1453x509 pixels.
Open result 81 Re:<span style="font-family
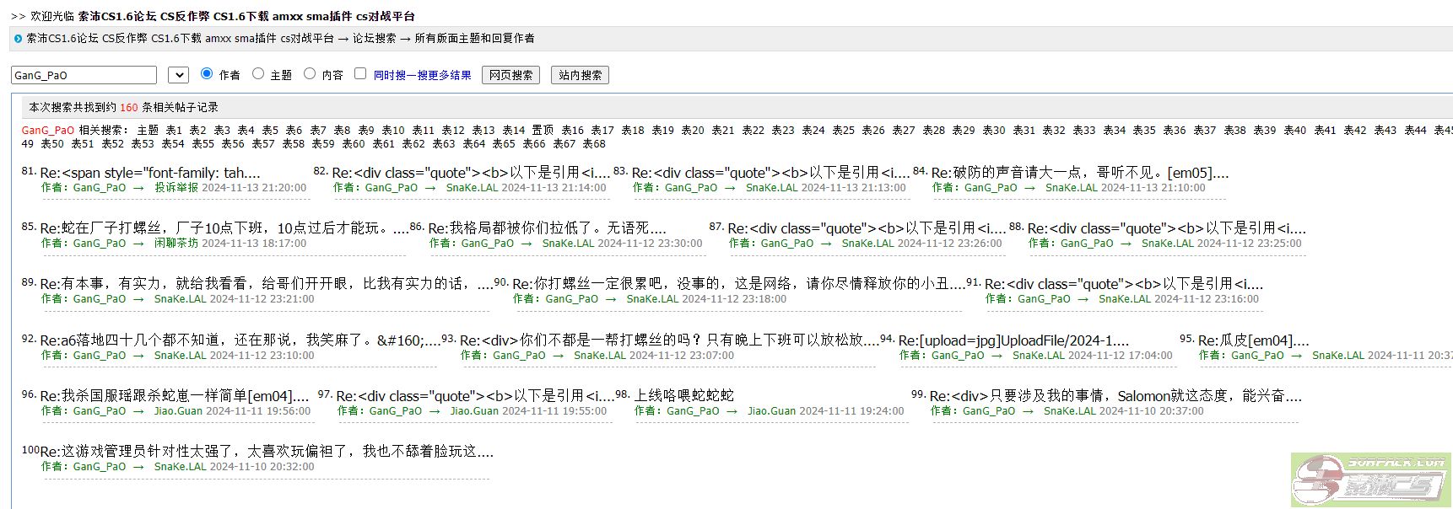click(150, 173)
